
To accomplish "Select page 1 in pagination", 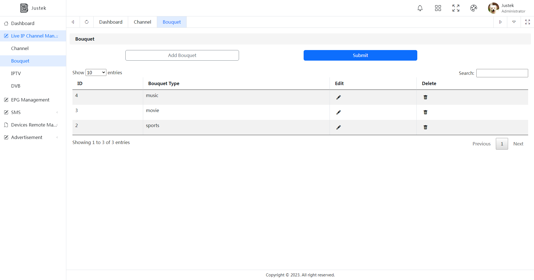I will (502, 144).
